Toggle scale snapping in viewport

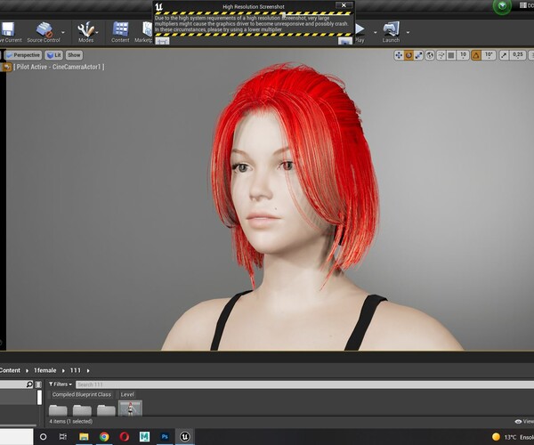click(x=504, y=55)
